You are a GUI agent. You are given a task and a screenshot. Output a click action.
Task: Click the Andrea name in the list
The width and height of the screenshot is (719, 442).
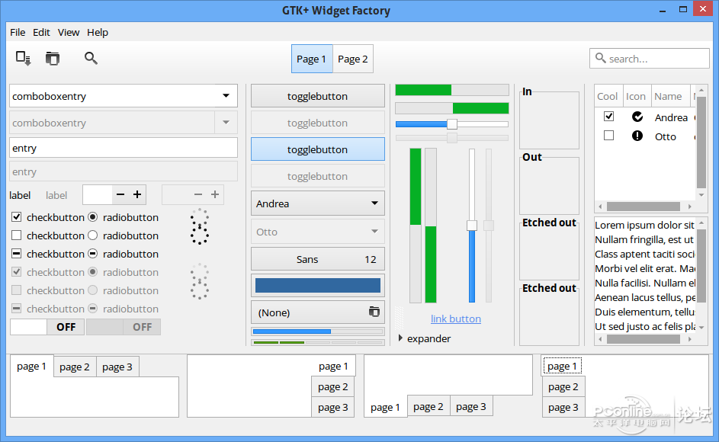coord(671,117)
